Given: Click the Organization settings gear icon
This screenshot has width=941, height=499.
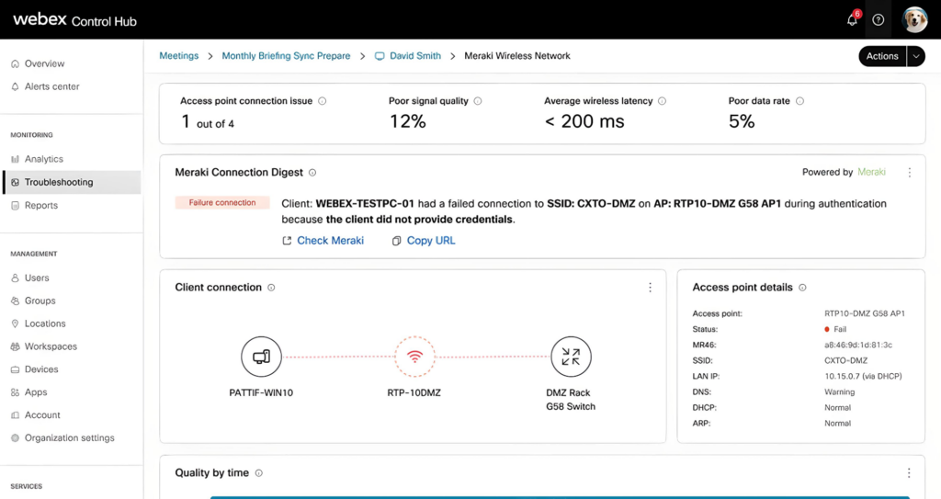Looking at the screenshot, I should (x=15, y=437).
